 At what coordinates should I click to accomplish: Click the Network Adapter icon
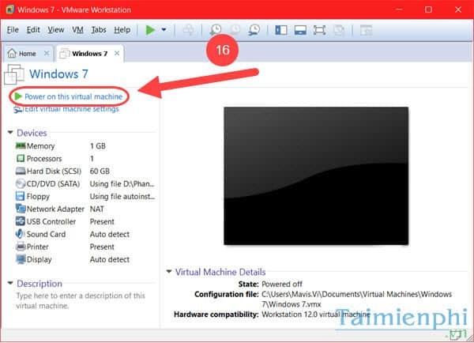21,209
